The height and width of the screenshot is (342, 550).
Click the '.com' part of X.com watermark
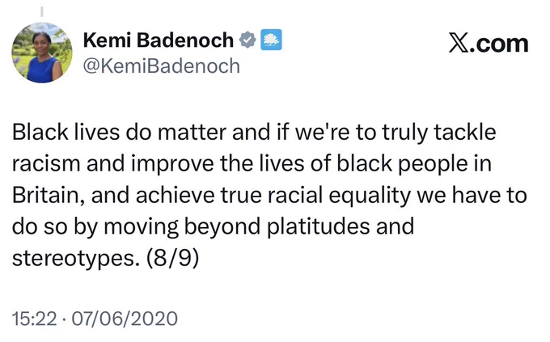[498, 44]
